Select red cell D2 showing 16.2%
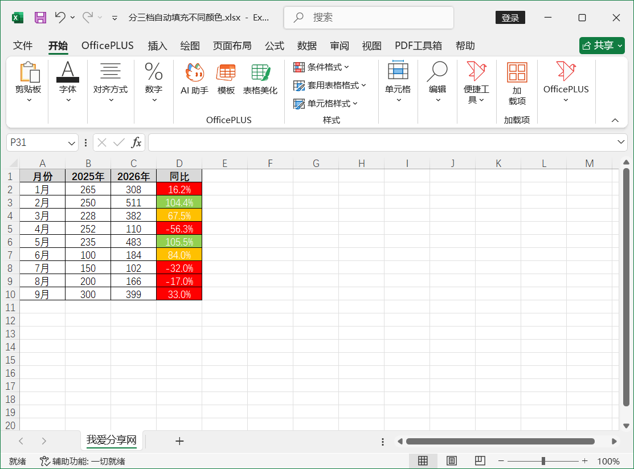Image resolution: width=634 pixels, height=469 pixels. 179,189
